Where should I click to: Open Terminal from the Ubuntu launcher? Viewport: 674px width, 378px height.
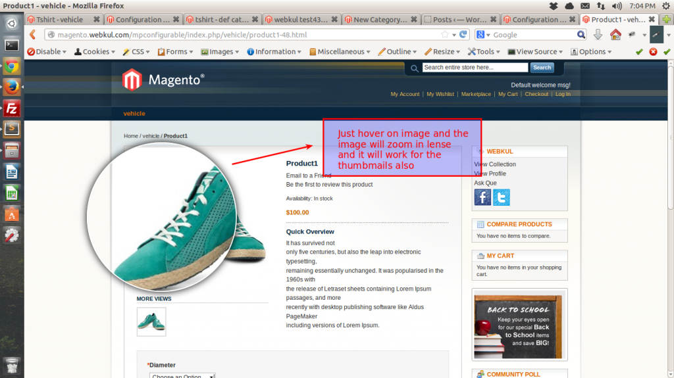point(12,45)
